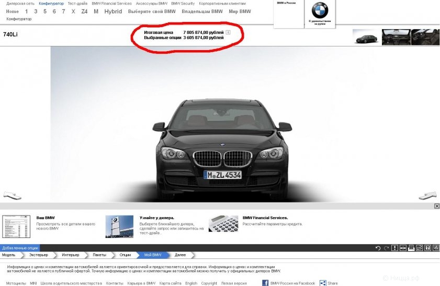Close the info panel with X button
The height and width of the screenshot is (286, 440).
click(437, 206)
